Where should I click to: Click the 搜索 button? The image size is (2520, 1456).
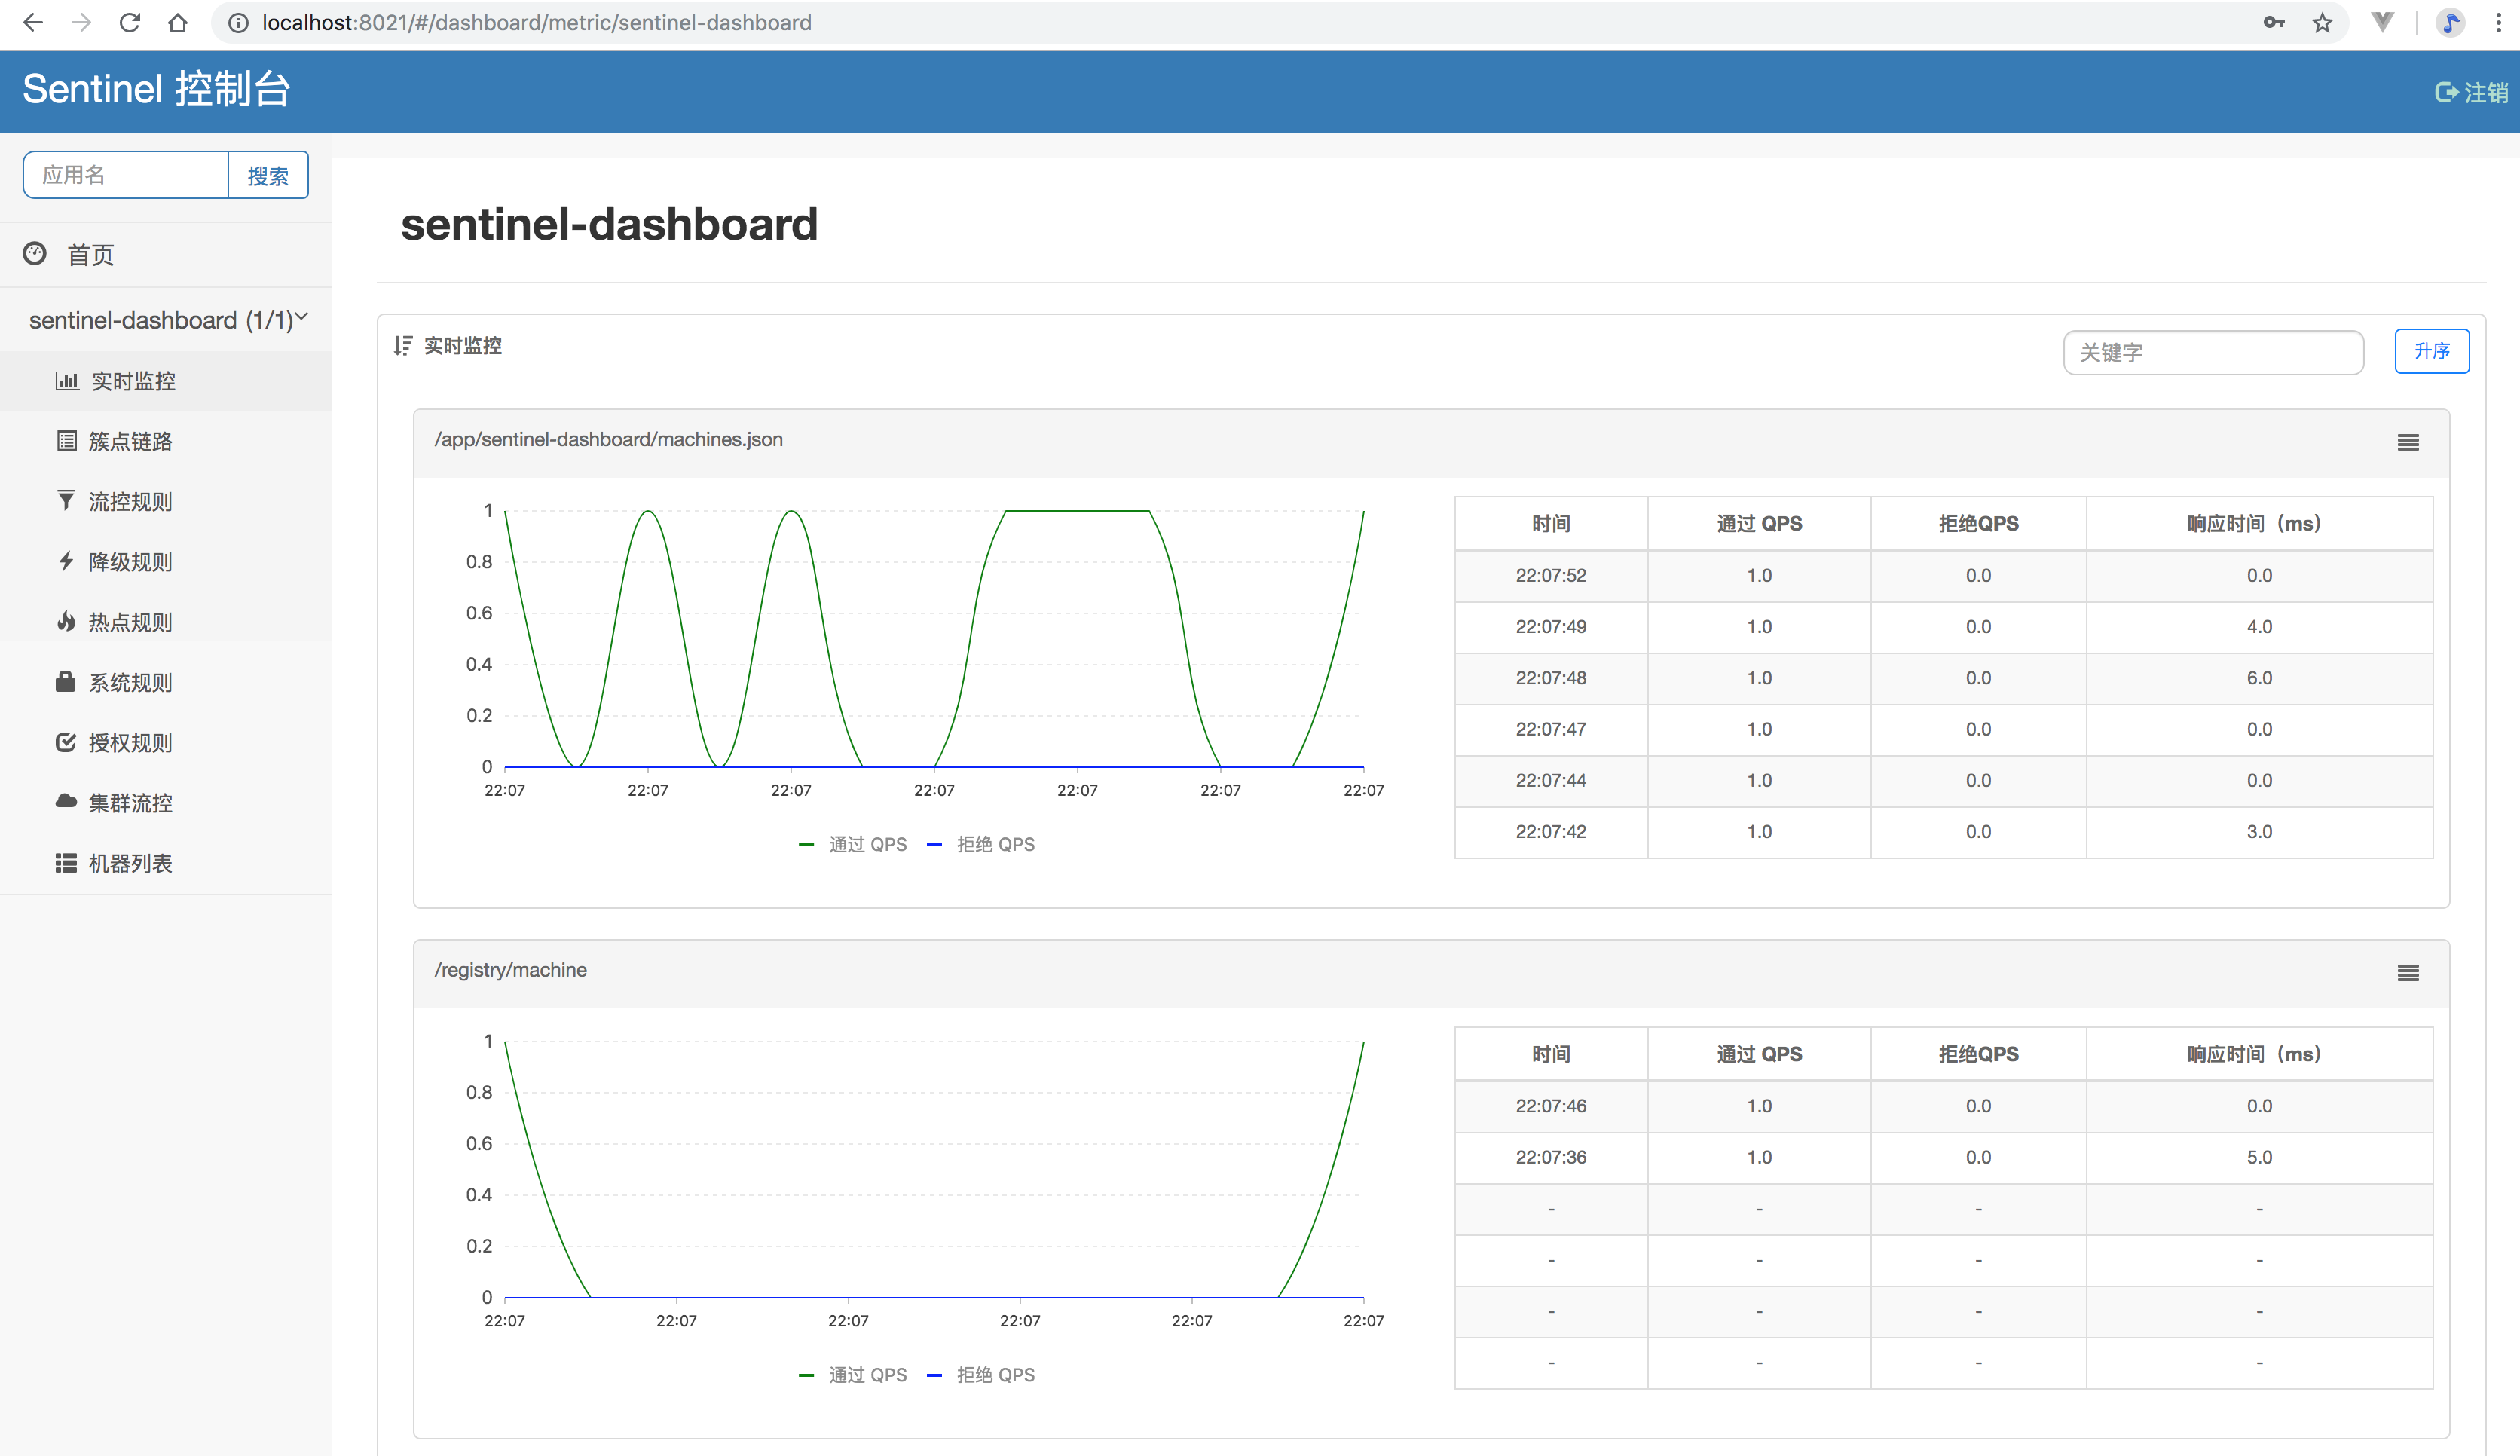pos(268,176)
